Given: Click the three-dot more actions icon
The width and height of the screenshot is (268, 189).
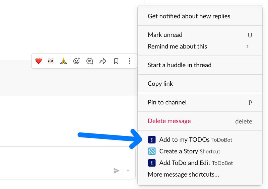Looking at the screenshot, I should (129, 61).
